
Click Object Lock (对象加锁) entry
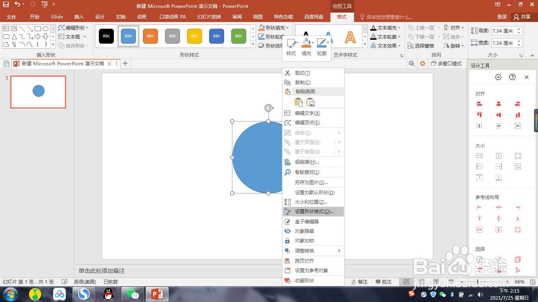point(314,241)
